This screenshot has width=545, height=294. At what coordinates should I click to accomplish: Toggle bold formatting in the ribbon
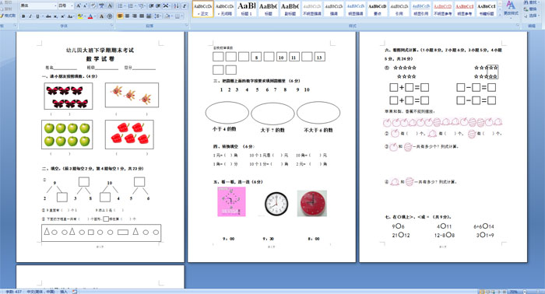(23, 16)
